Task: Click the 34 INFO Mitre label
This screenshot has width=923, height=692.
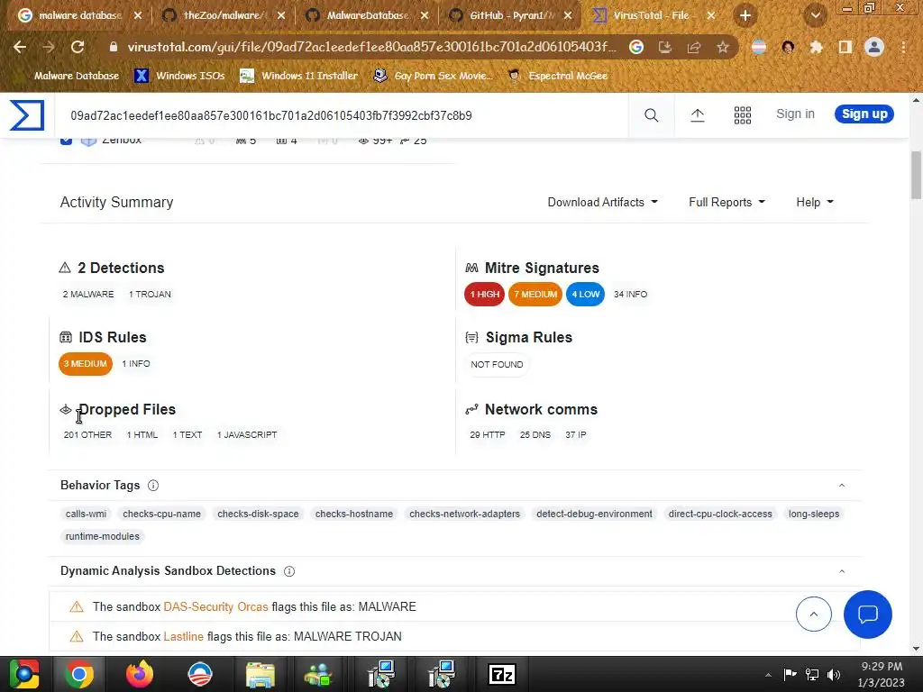Action: point(630,295)
